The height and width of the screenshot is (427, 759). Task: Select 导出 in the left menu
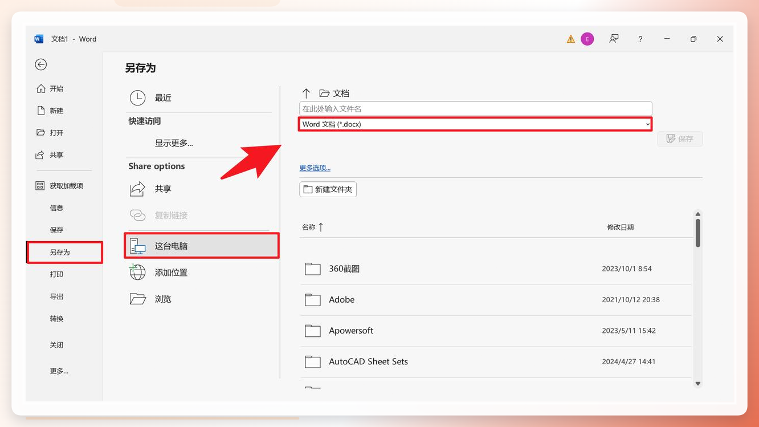pyautogui.click(x=56, y=296)
